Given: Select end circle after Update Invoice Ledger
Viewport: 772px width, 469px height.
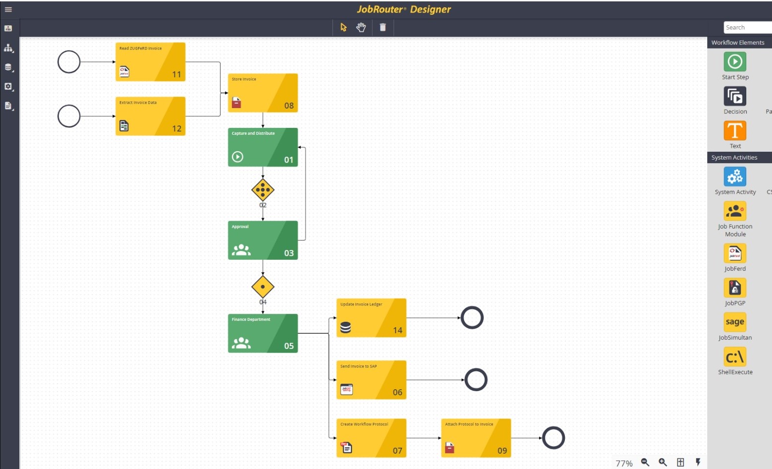Looking at the screenshot, I should 472,318.
